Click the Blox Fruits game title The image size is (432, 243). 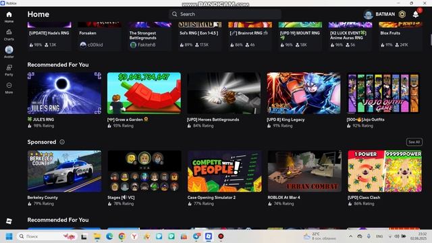tap(390, 33)
